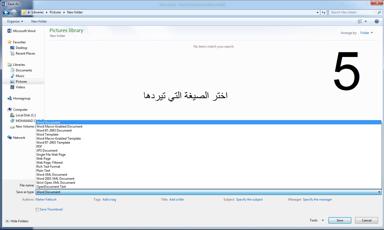The image size is (384, 230).
Task: Select Single File Web Page option
Action: point(51,155)
